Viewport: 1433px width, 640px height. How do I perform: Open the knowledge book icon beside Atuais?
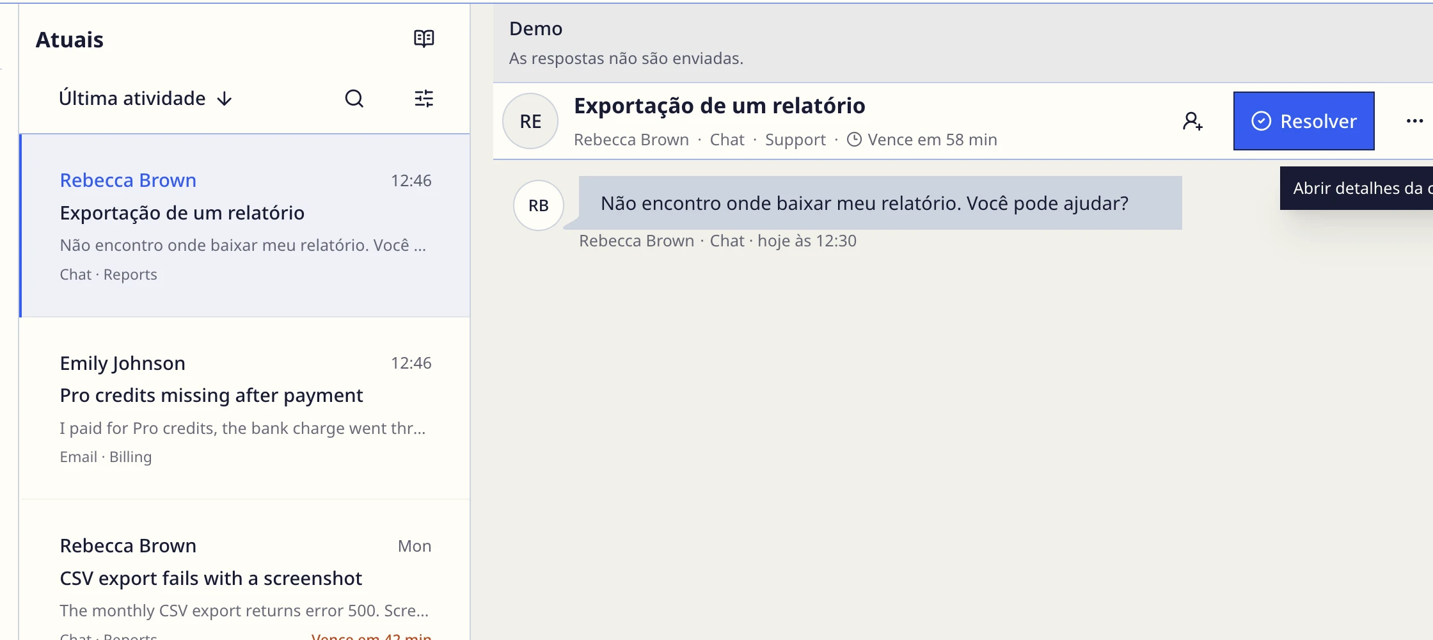pos(424,39)
